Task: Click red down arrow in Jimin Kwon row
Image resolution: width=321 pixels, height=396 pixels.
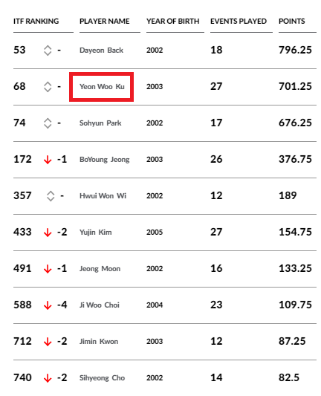Action: (48, 342)
